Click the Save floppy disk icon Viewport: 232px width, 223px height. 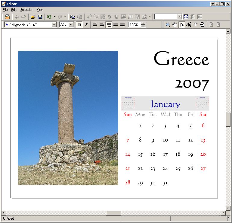coord(40,17)
